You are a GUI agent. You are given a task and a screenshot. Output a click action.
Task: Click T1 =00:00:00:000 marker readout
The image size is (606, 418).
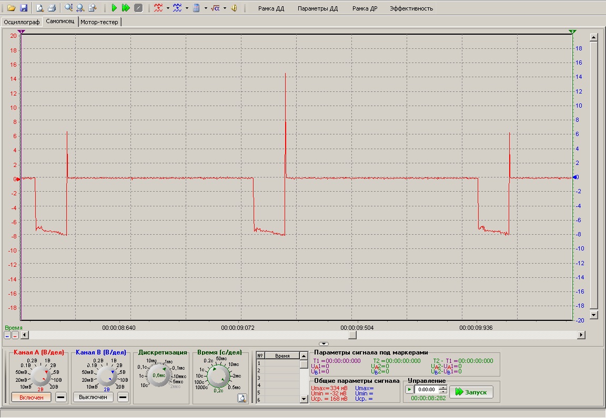click(337, 361)
